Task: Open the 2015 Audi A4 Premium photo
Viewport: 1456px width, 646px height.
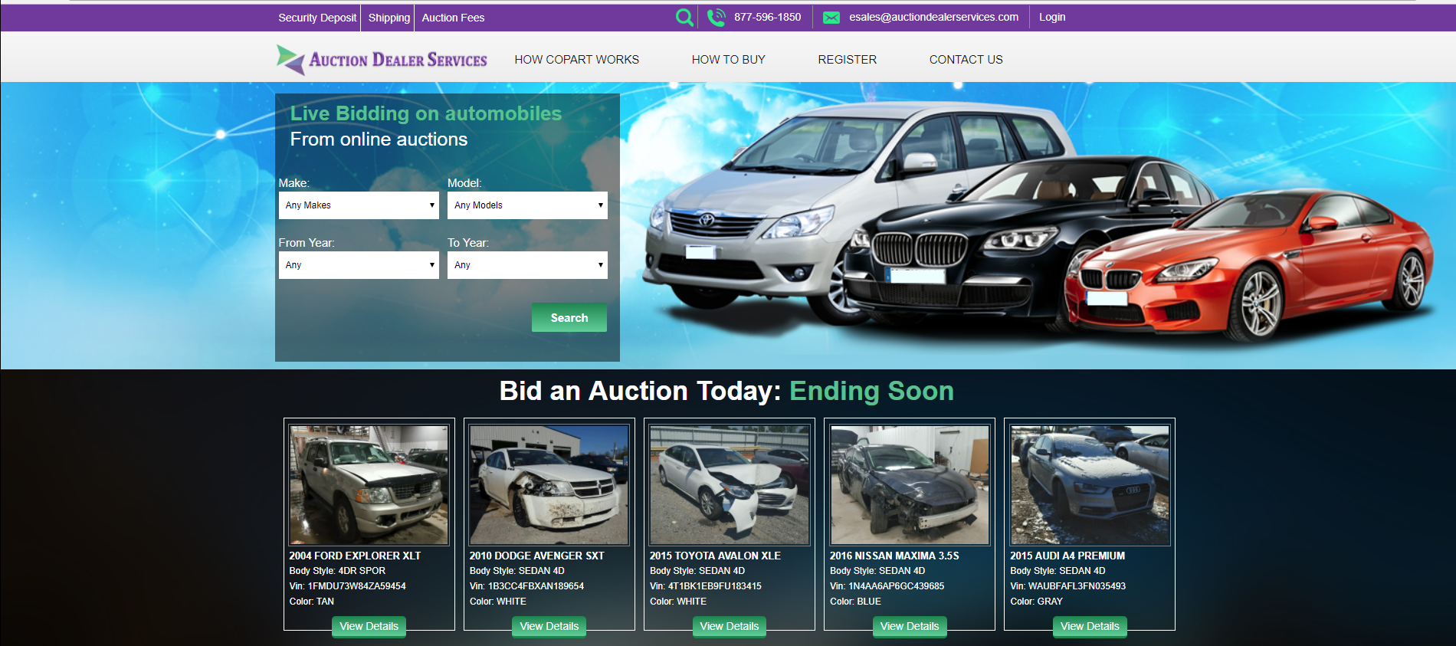Action: pyautogui.click(x=1090, y=485)
